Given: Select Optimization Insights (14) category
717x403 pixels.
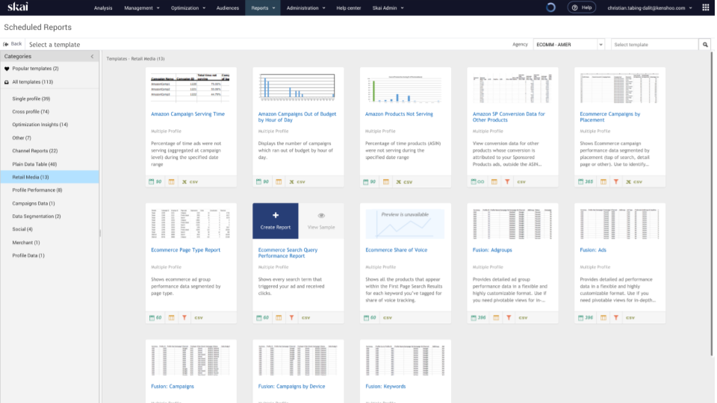Looking at the screenshot, I should click(40, 125).
